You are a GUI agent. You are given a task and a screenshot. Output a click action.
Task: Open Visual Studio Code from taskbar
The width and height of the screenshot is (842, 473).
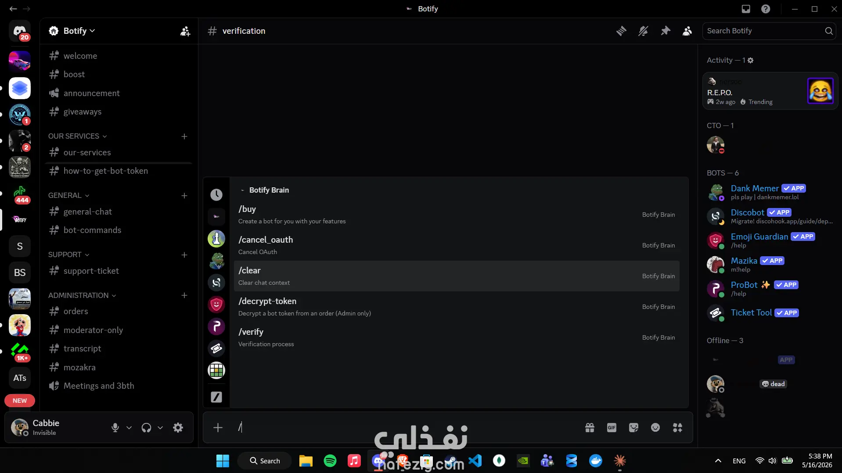click(475, 461)
